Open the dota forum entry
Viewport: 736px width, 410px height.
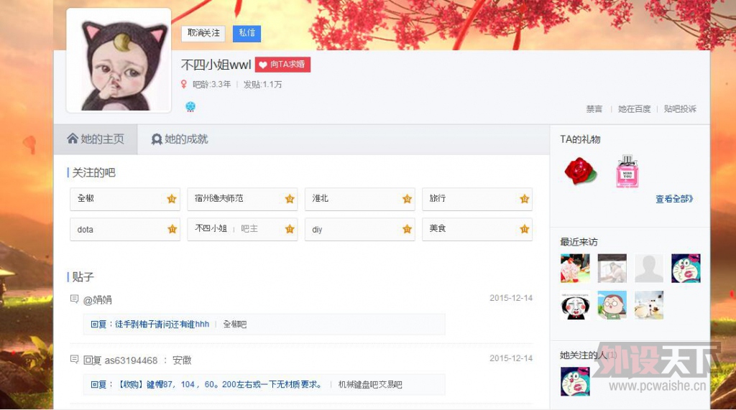pos(125,229)
